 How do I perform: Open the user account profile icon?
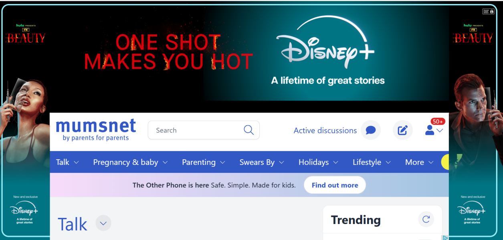point(430,130)
